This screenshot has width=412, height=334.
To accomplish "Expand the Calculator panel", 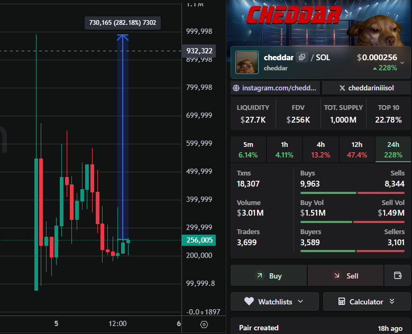I will click(367, 302).
